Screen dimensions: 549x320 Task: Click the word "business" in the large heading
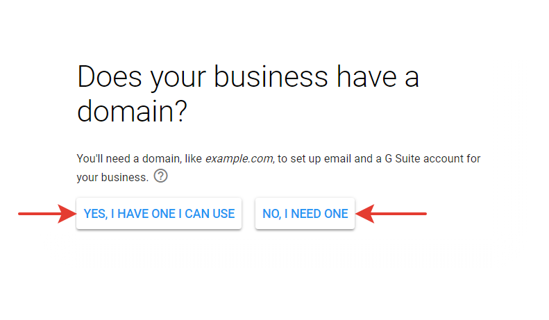[x=271, y=77]
